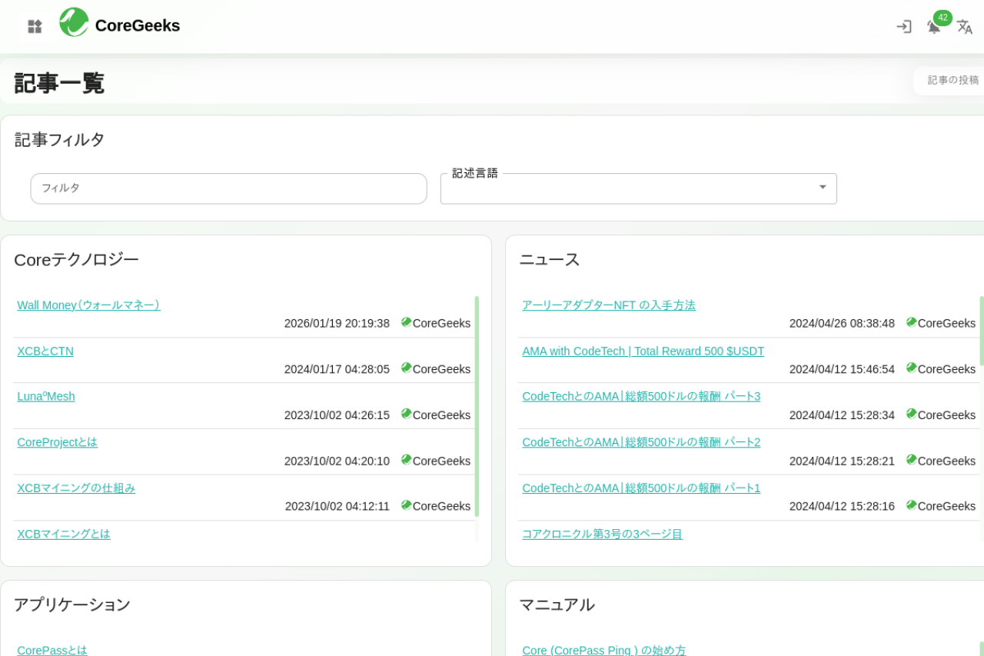Expand the 記述言語 dropdown arrow
The width and height of the screenshot is (984, 656).
822,188
